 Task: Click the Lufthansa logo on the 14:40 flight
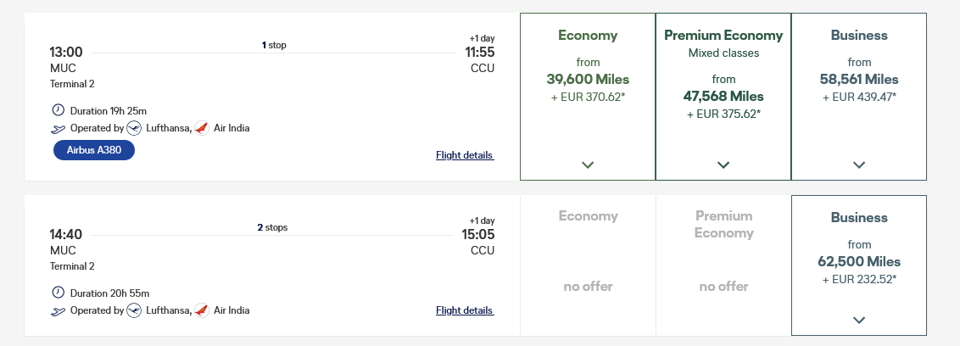pyautogui.click(x=134, y=310)
